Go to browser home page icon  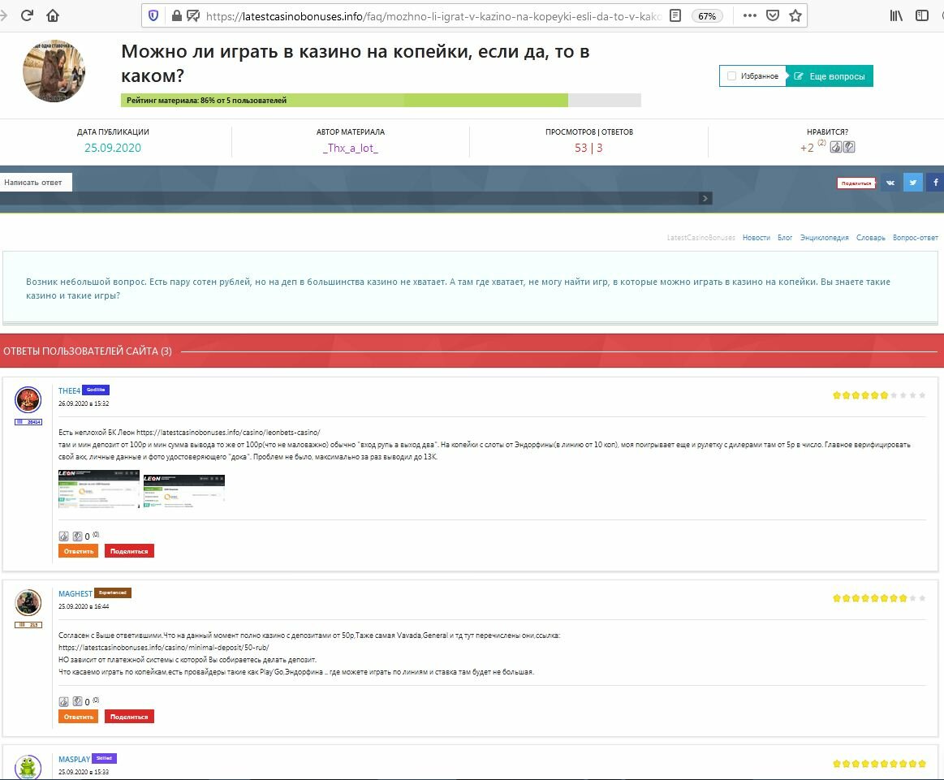coord(53,15)
